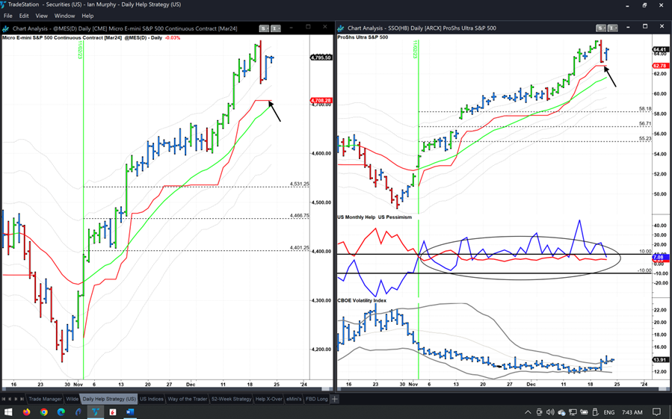Open interval link I dropdown in MES chart
This screenshot has width=672, height=419.
276,28
